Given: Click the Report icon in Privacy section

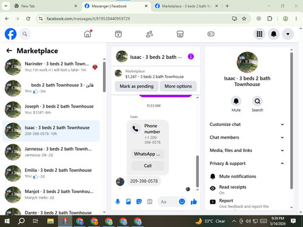Looking at the screenshot, I should [x=213, y=202].
